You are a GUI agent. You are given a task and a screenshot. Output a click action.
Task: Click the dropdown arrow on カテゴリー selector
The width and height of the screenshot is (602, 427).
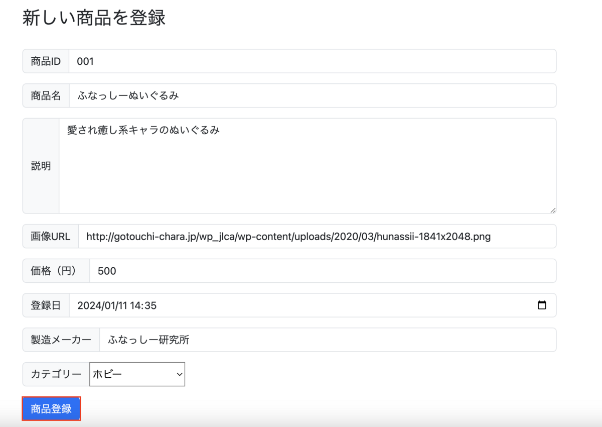pyautogui.click(x=178, y=374)
